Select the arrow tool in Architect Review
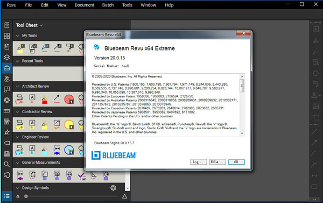The height and width of the screenshot is (203, 323). [57, 99]
